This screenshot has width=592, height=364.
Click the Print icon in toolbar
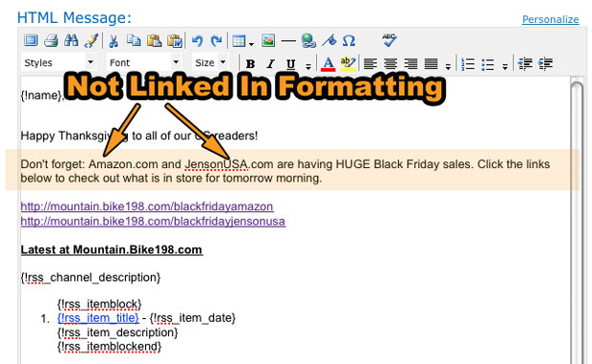[x=51, y=40]
